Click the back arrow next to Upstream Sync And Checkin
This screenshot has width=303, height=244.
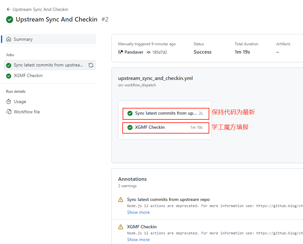click(x=8, y=9)
